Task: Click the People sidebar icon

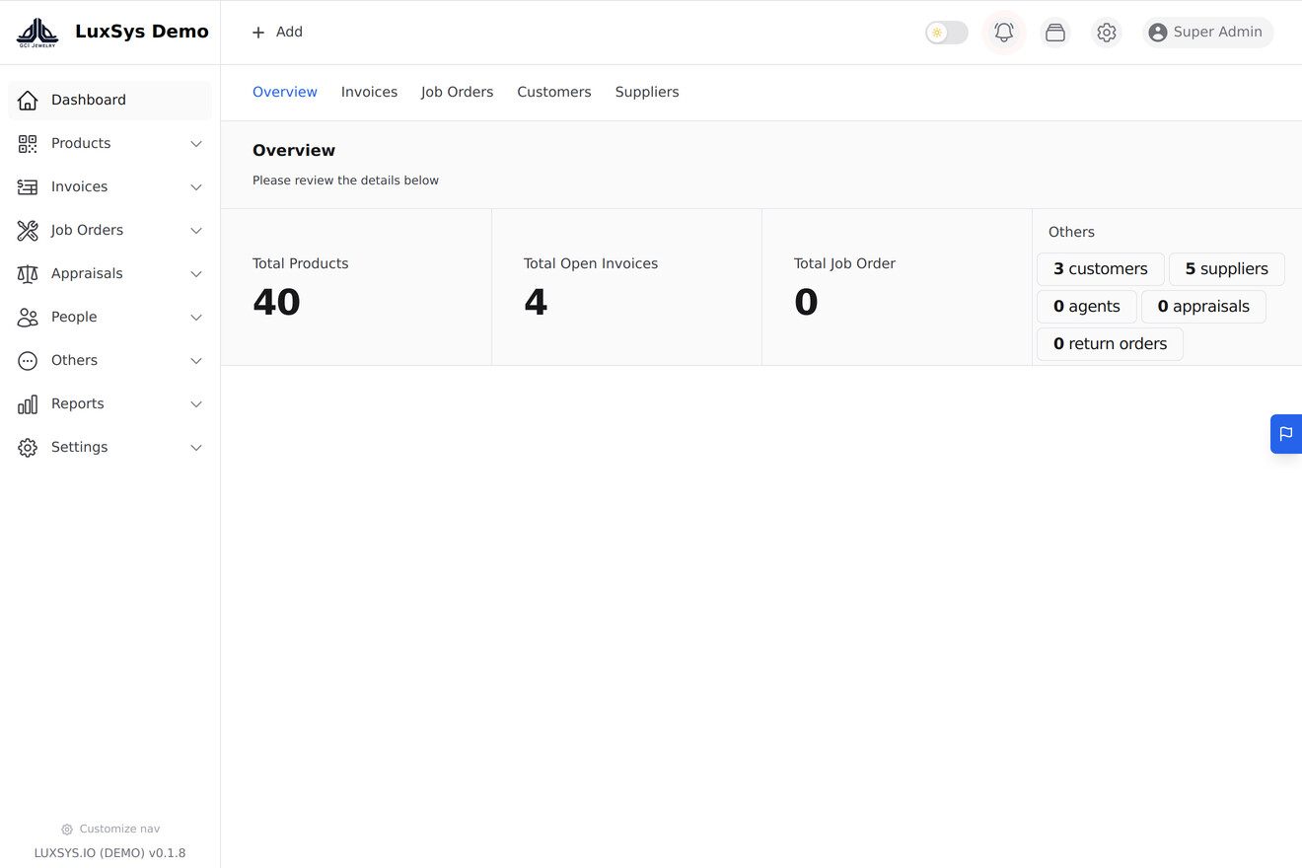Action: pyautogui.click(x=28, y=317)
